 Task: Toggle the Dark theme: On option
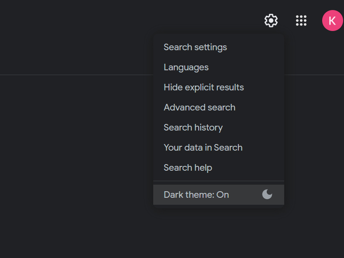(x=218, y=195)
